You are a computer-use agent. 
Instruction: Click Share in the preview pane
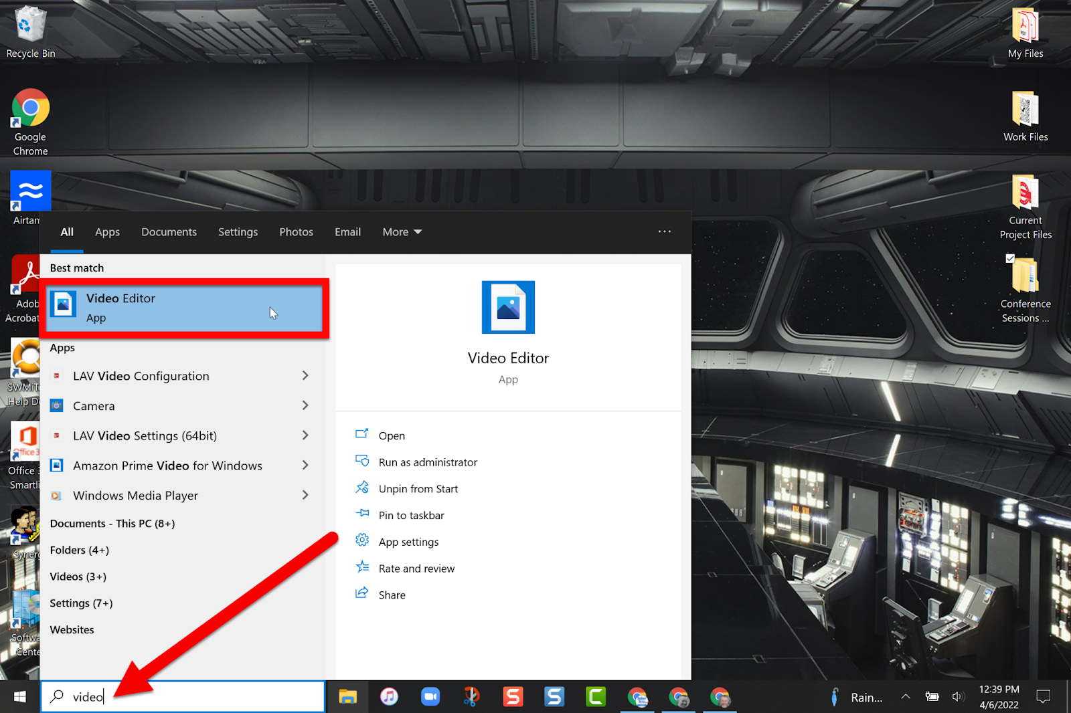380,595
